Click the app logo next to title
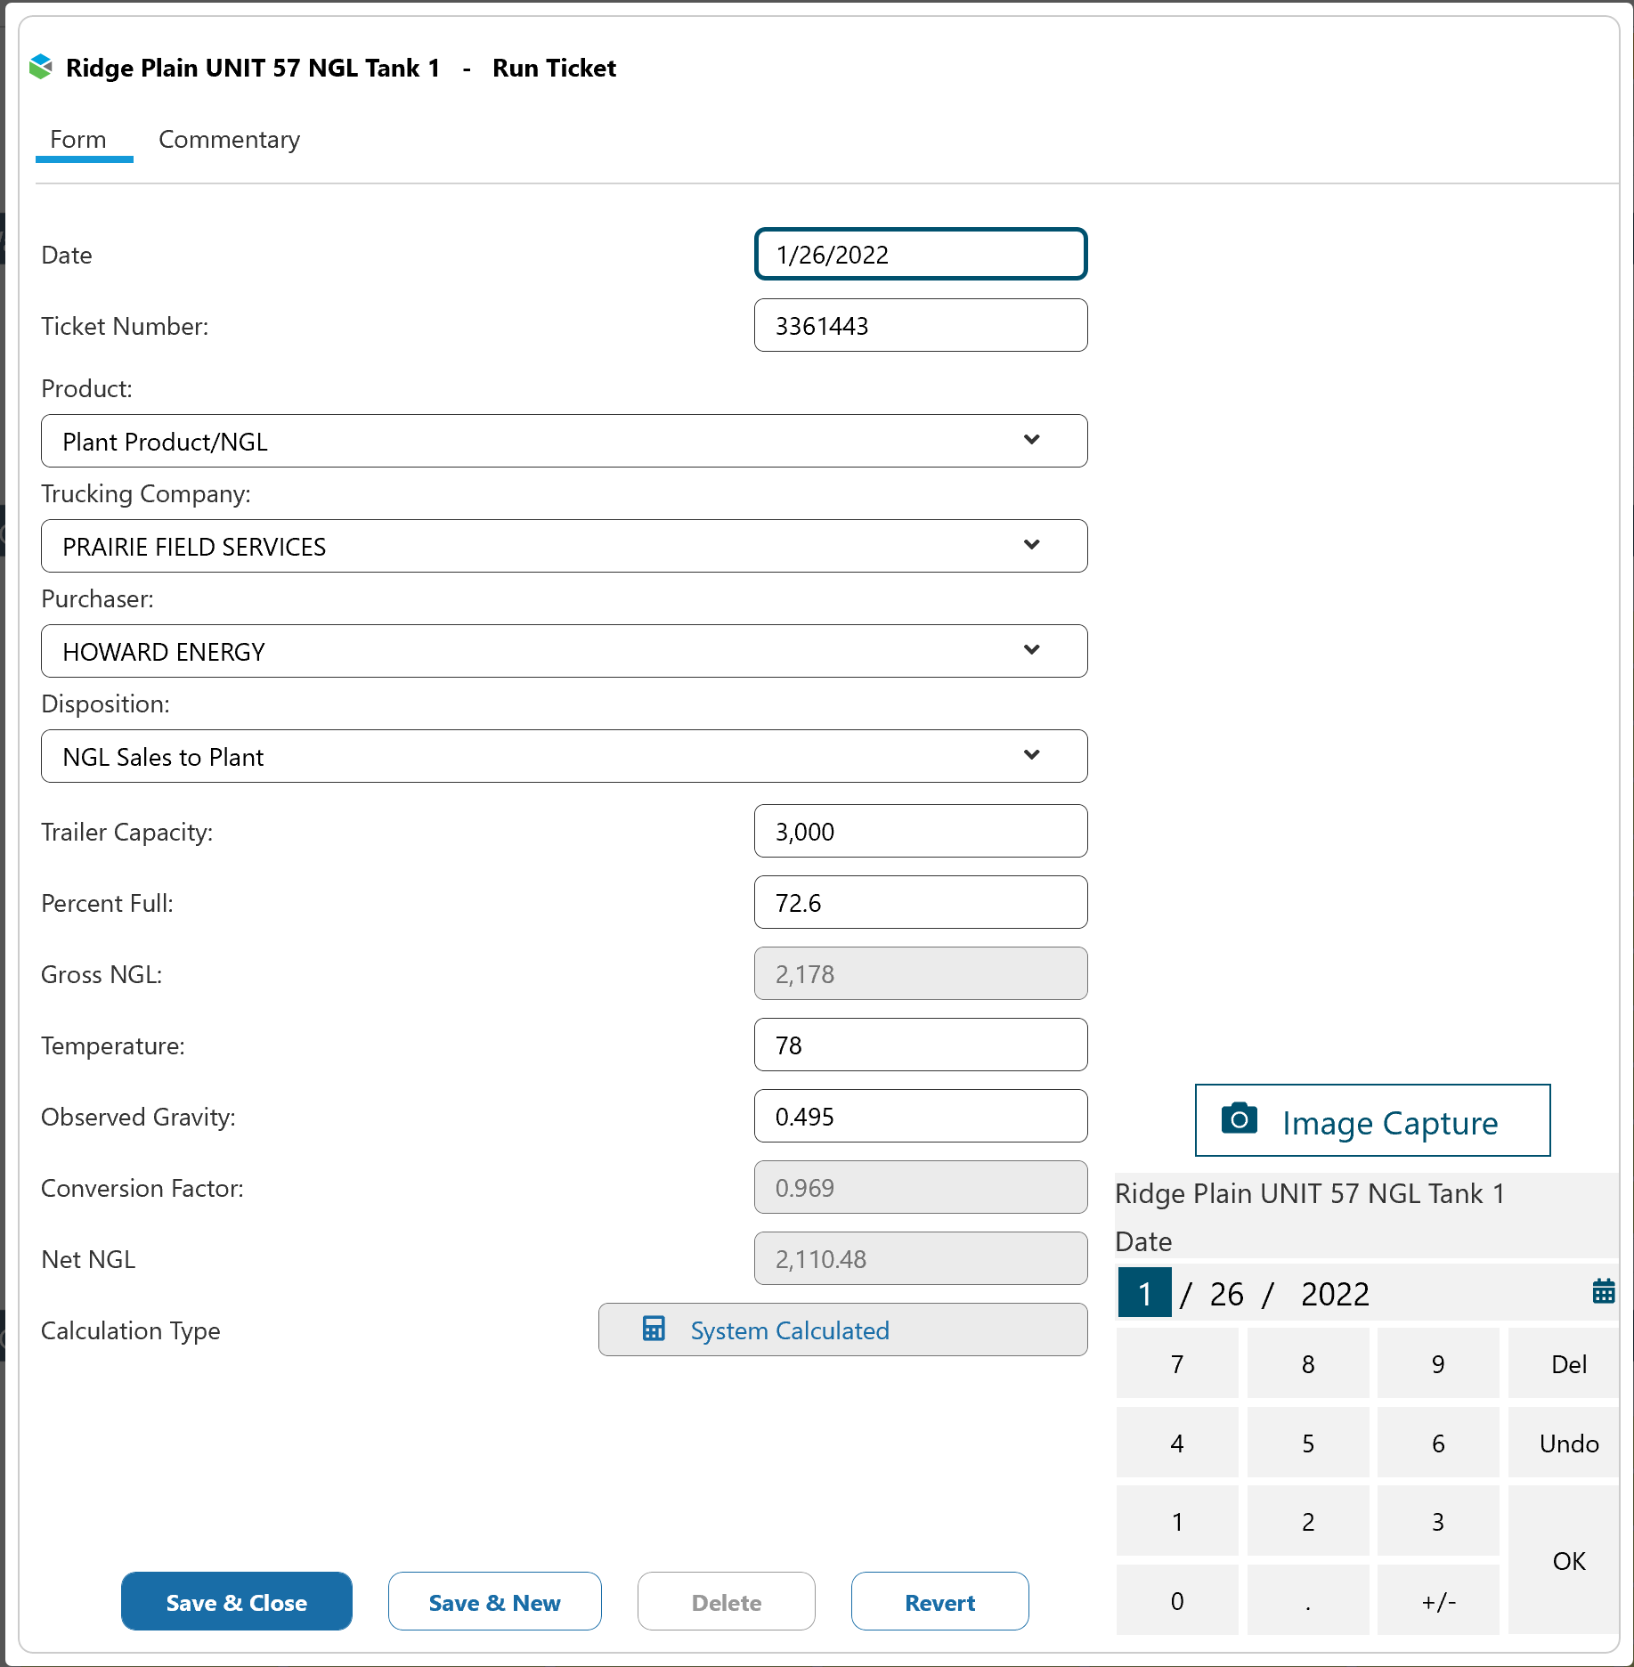 41,68
